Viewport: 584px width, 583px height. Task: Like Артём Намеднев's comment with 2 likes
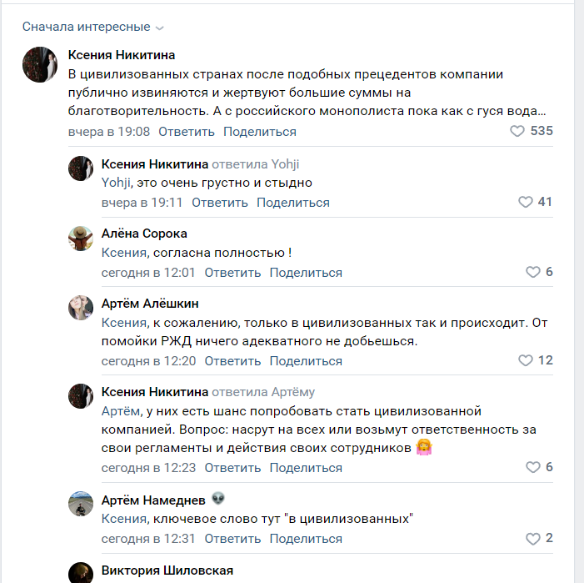click(533, 539)
